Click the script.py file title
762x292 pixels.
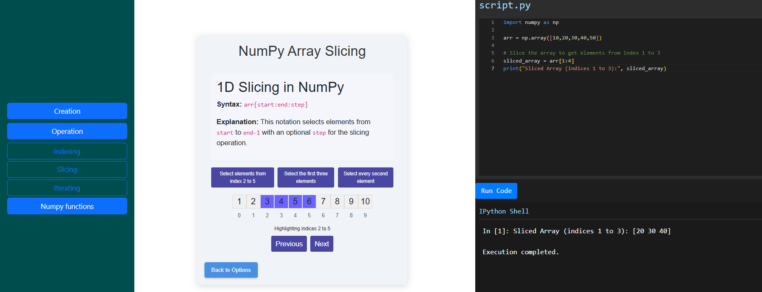click(x=505, y=5)
